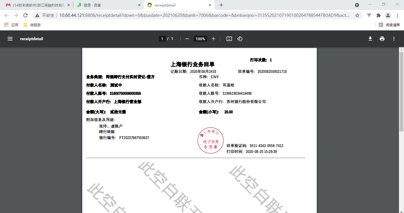Viewport: 404px width, 213px height.
Task: Click the not secure warning icon
Action: click(x=37, y=15)
